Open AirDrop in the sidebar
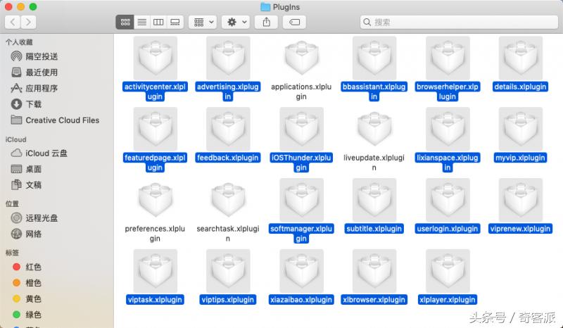 pos(42,56)
